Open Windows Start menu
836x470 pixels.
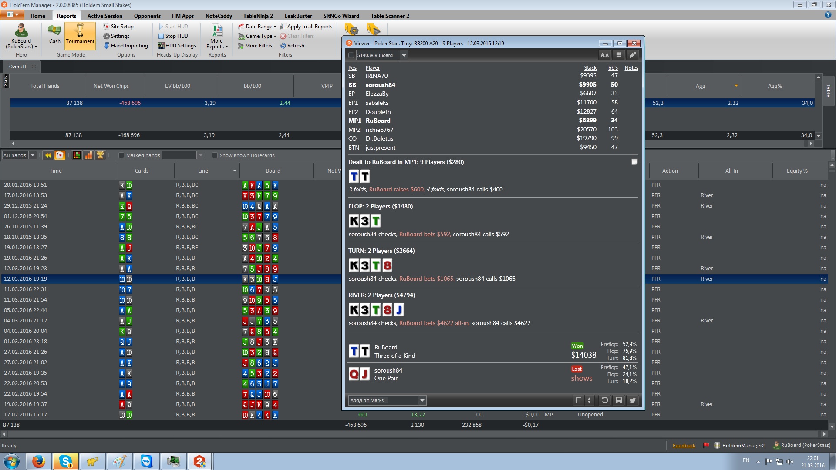click(12, 461)
